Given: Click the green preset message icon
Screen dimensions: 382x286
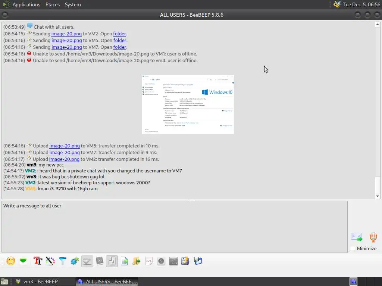Looking at the screenshot, I should pyautogui.click(x=23, y=261).
